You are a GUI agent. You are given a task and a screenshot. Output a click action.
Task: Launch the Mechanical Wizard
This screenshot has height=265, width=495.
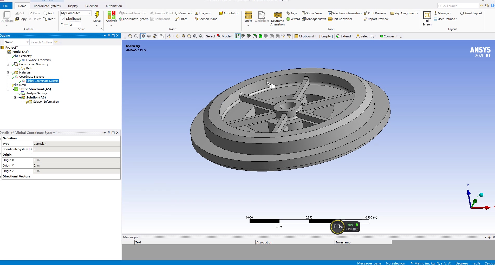pyautogui.click(x=293, y=19)
